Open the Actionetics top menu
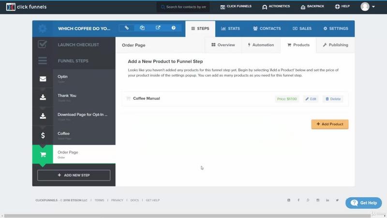The image size is (387, 218). (x=276, y=7)
